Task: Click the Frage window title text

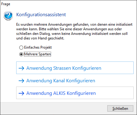Action: coord(6,4)
